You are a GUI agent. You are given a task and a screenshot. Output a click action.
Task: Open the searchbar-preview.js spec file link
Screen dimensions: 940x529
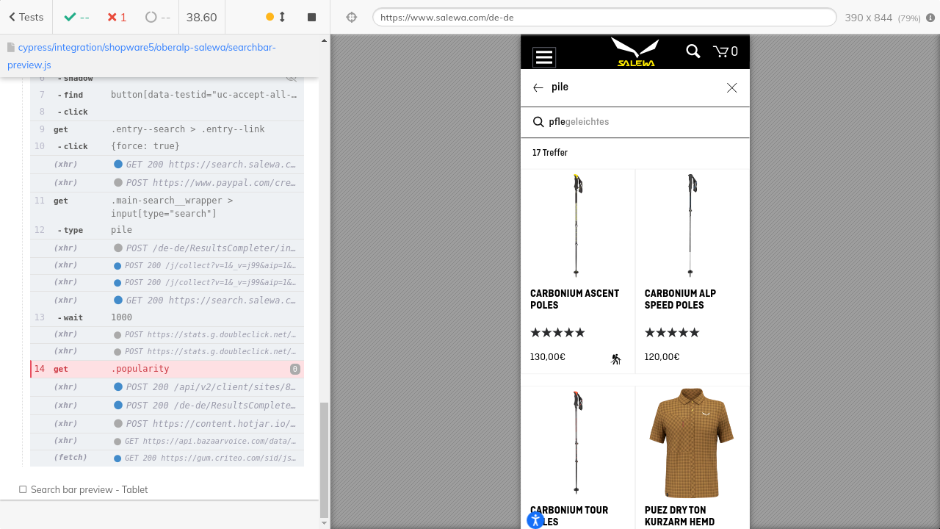click(x=147, y=56)
